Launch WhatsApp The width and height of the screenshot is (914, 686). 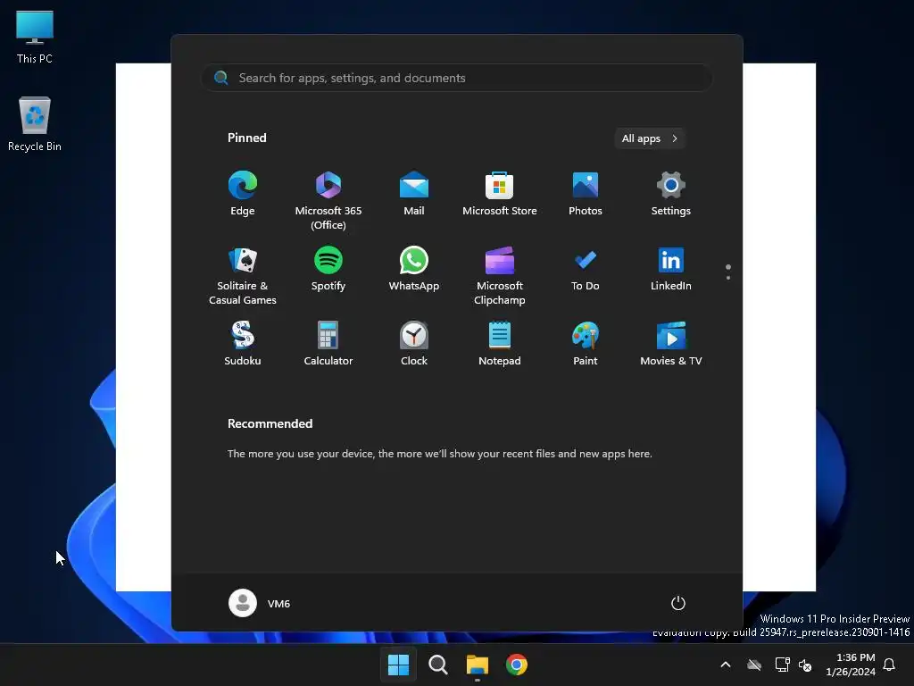414,269
